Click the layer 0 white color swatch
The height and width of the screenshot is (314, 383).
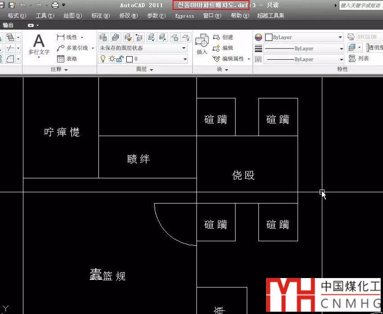(129, 59)
